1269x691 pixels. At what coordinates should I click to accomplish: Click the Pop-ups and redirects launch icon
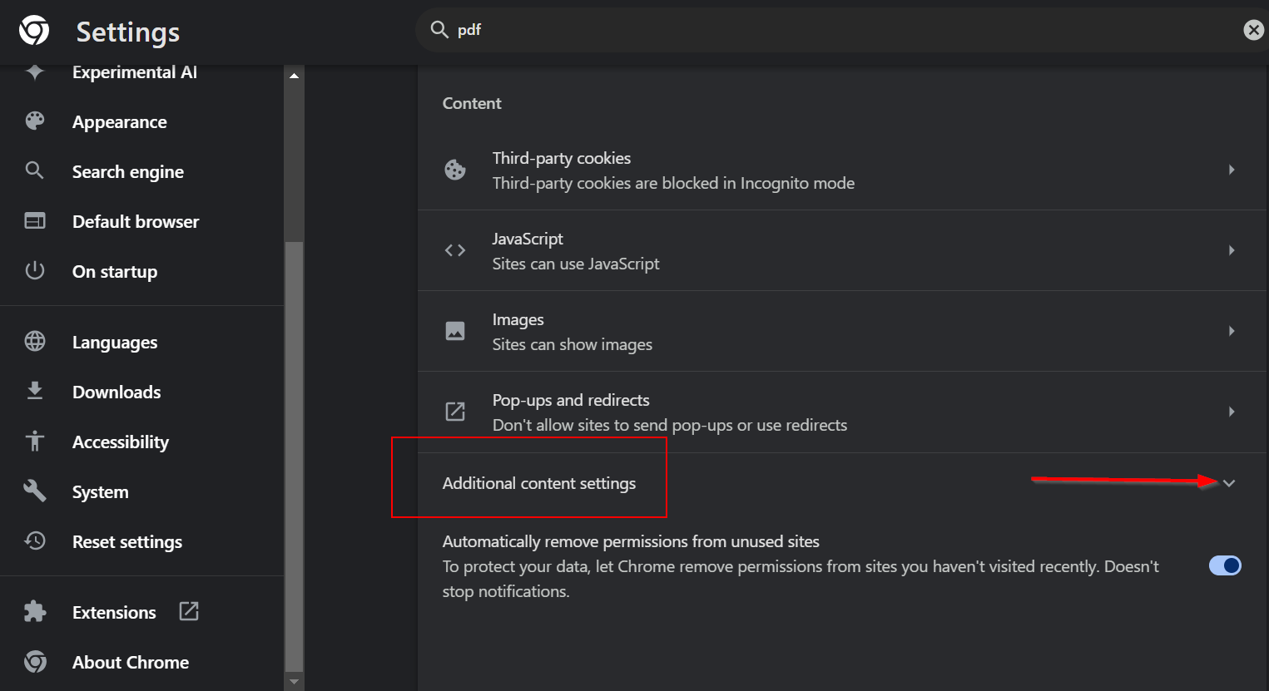coord(455,412)
